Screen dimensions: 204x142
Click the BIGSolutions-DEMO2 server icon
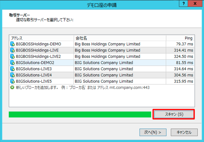coord(13,63)
